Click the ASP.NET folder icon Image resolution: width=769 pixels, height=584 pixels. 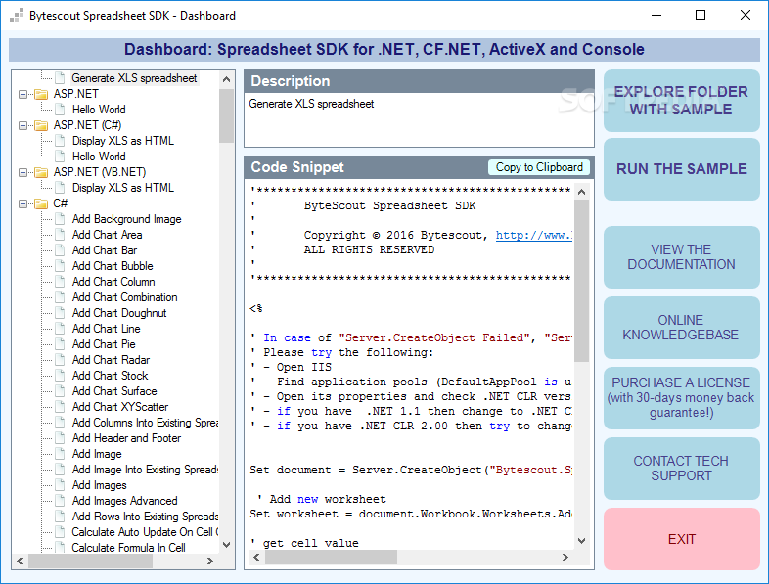click(41, 94)
